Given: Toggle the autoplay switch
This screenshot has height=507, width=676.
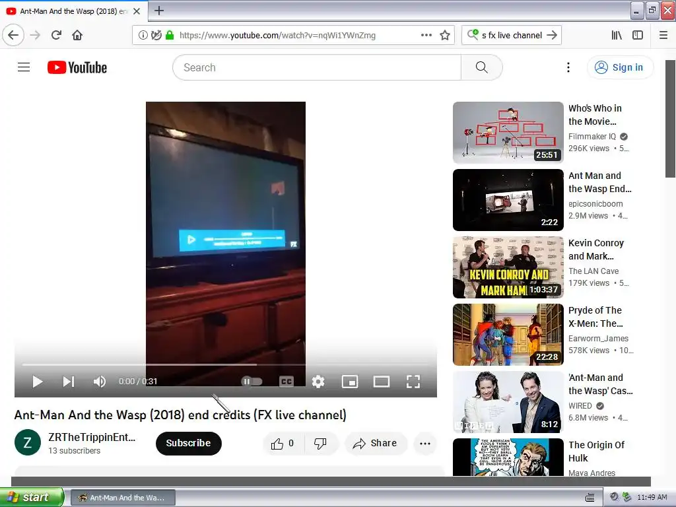Looking at the screenshot, I should click(252, 382).
